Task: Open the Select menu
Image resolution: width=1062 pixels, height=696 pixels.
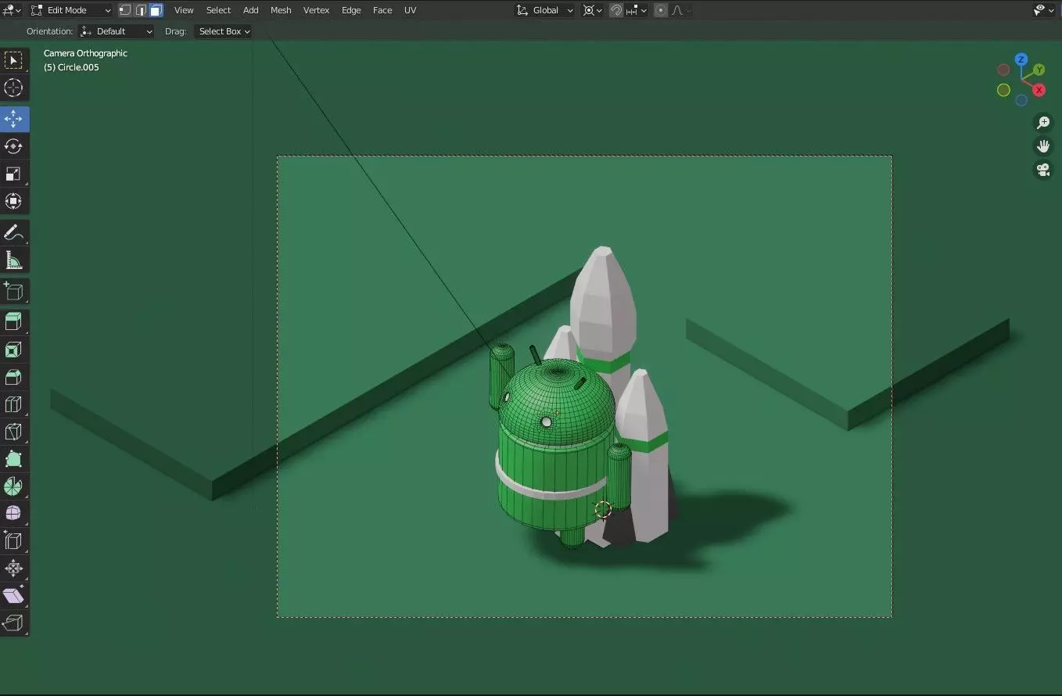Action: tap(218, 10)
